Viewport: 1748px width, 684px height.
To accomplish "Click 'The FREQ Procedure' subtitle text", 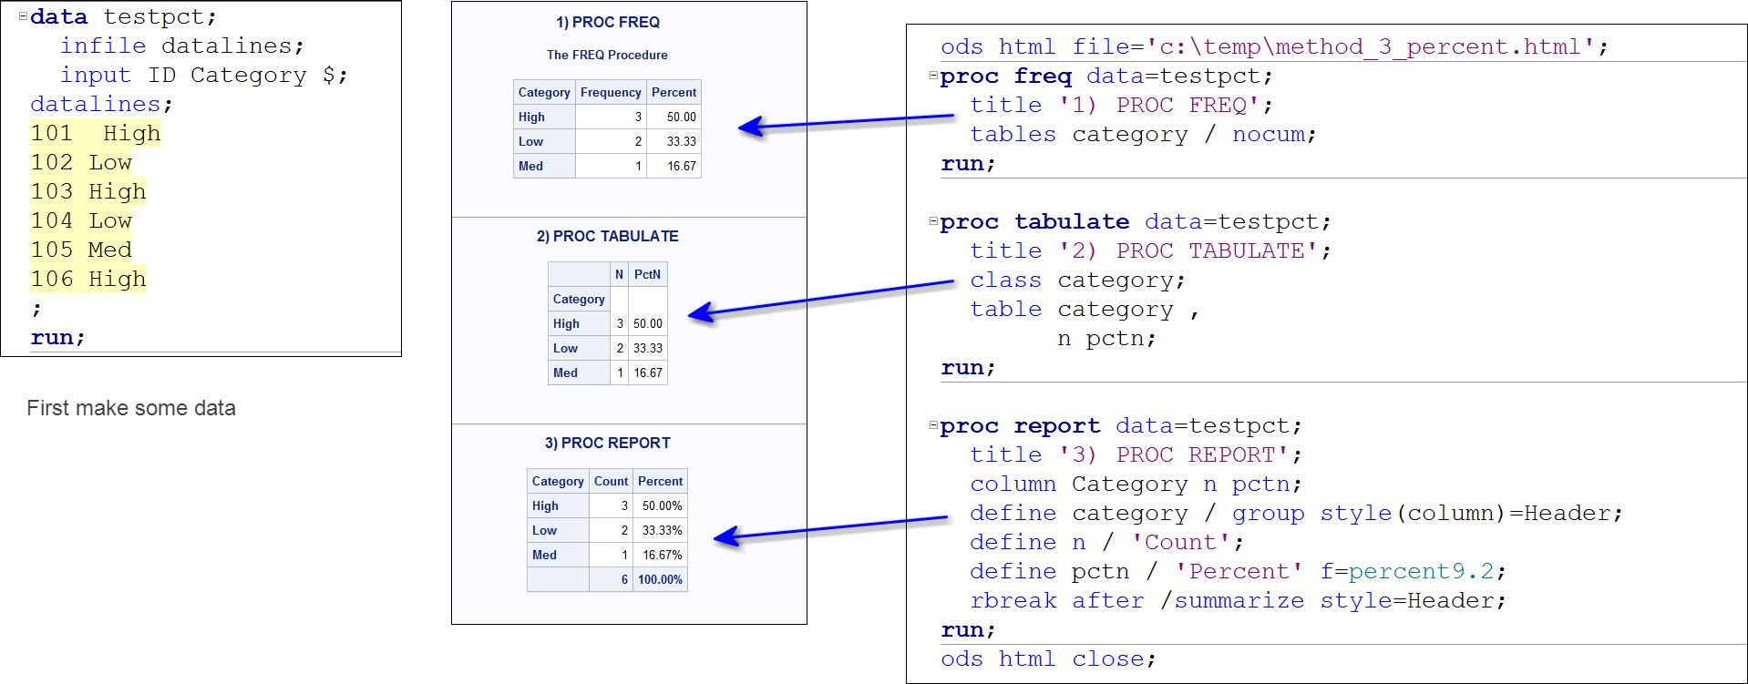I will 607,55.
